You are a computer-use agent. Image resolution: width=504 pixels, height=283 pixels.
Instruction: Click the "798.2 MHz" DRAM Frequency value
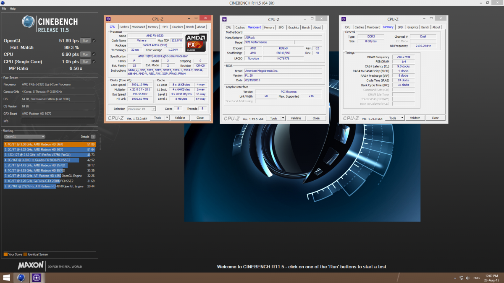coord(404,57)
